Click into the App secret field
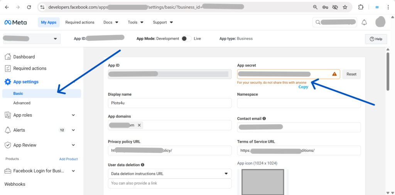This screenshot has height=195, width=395. click(x=289, y=74)
